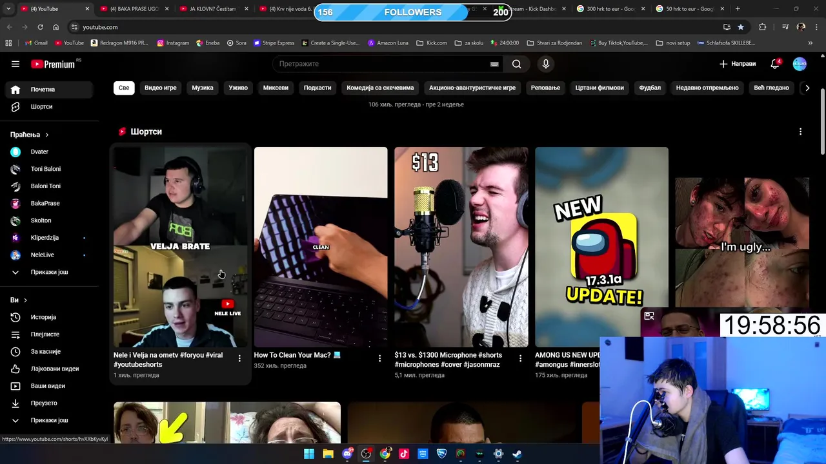Select the Подкасти filter chip
The image size is (826, 464).
point(317,88)
